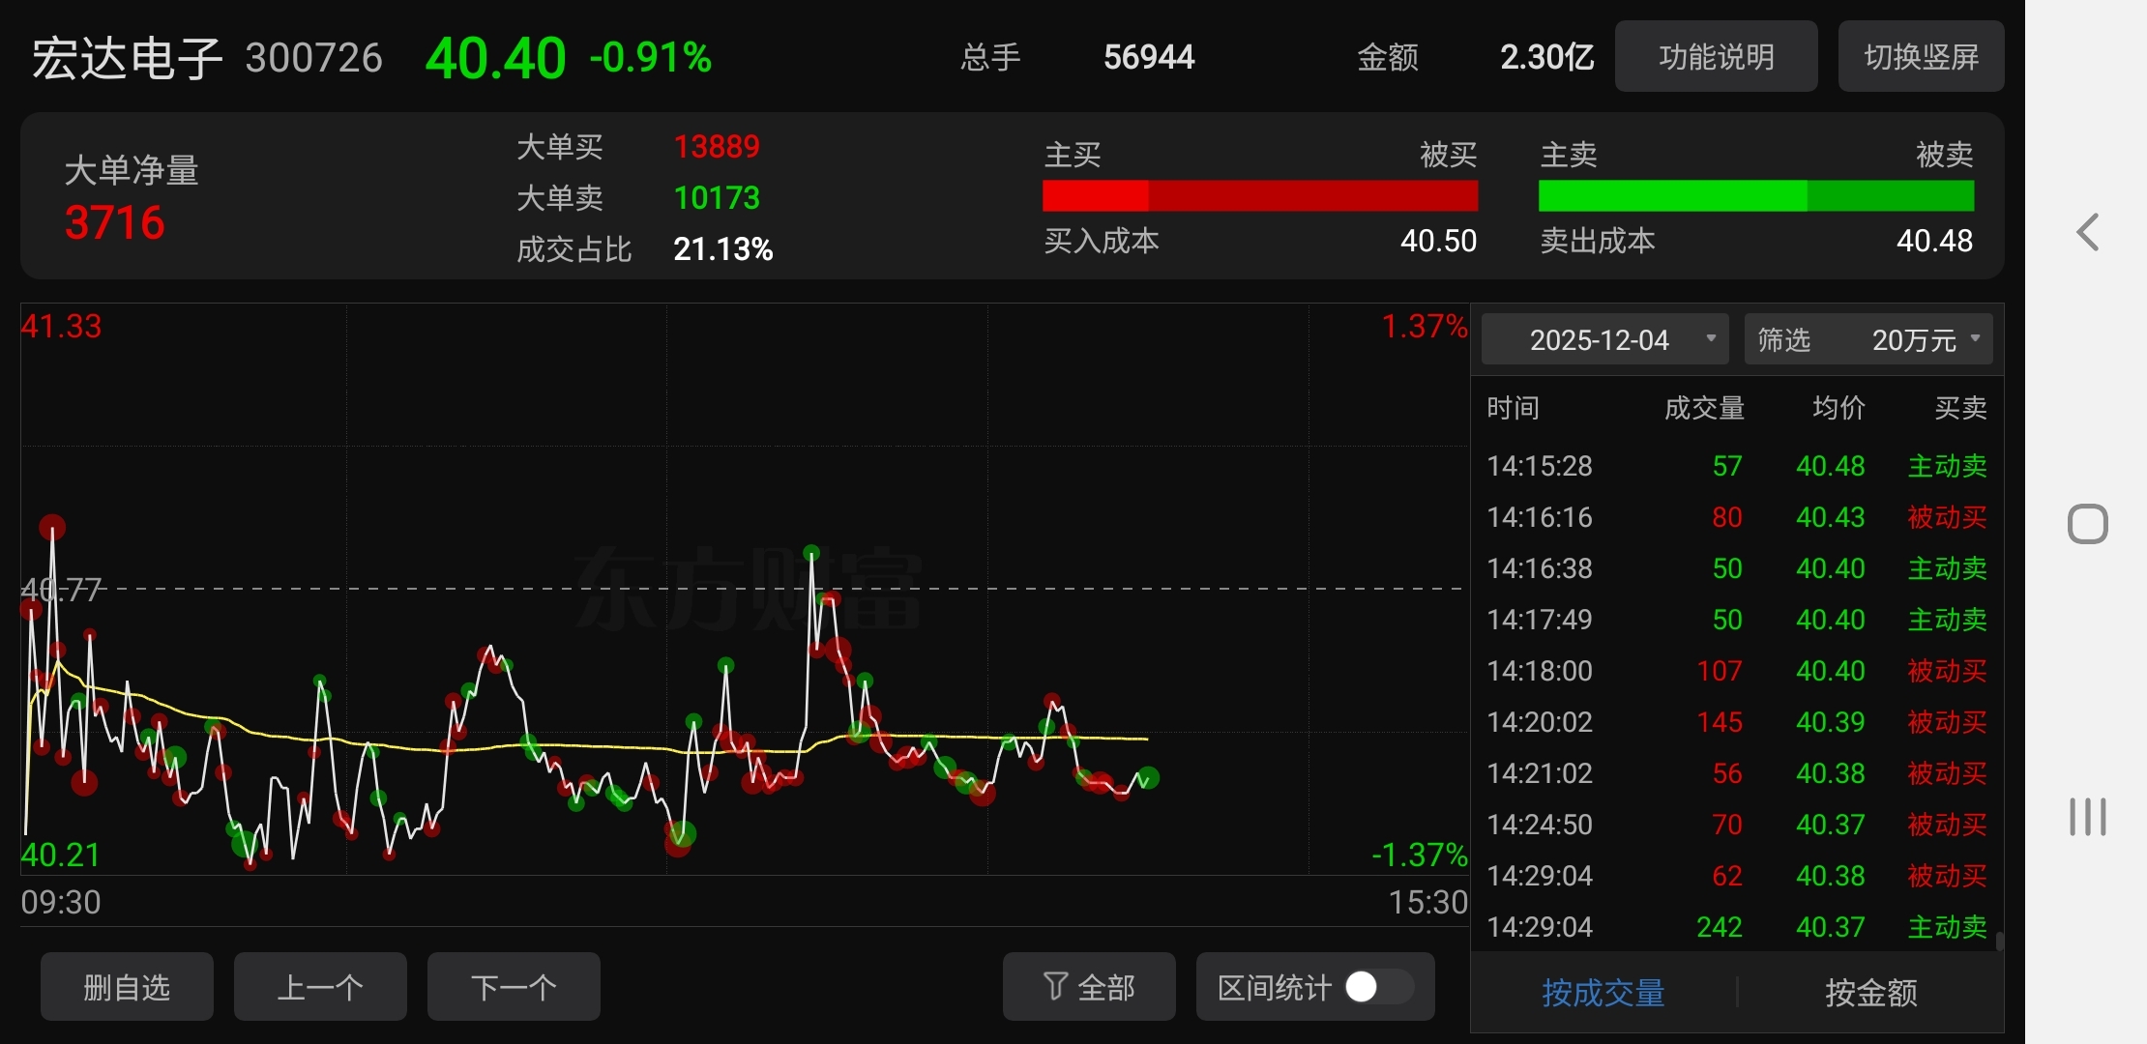
Task: Click the 删自选 button
Action: (127, 987)
